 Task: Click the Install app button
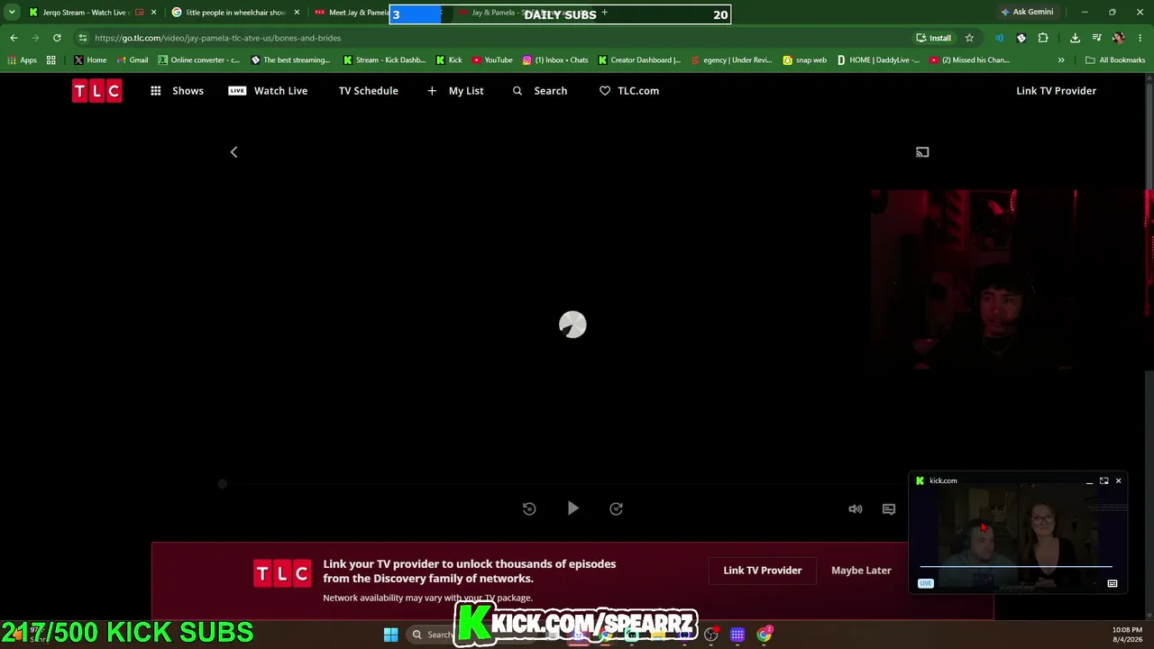tap(933, 38)
